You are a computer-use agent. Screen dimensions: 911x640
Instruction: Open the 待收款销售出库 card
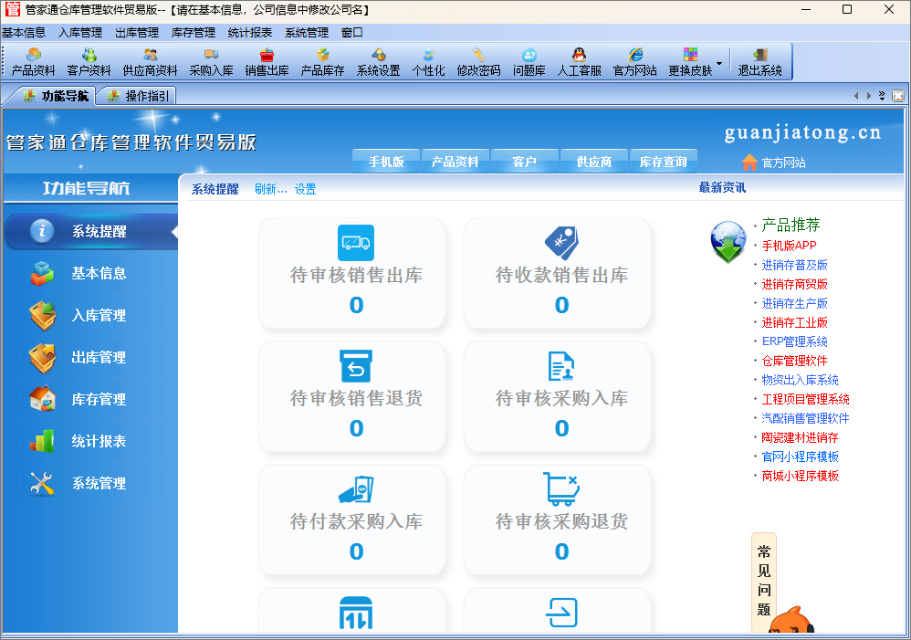557,273
